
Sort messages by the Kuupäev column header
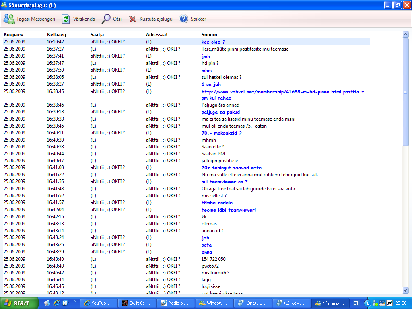point(14,35)
